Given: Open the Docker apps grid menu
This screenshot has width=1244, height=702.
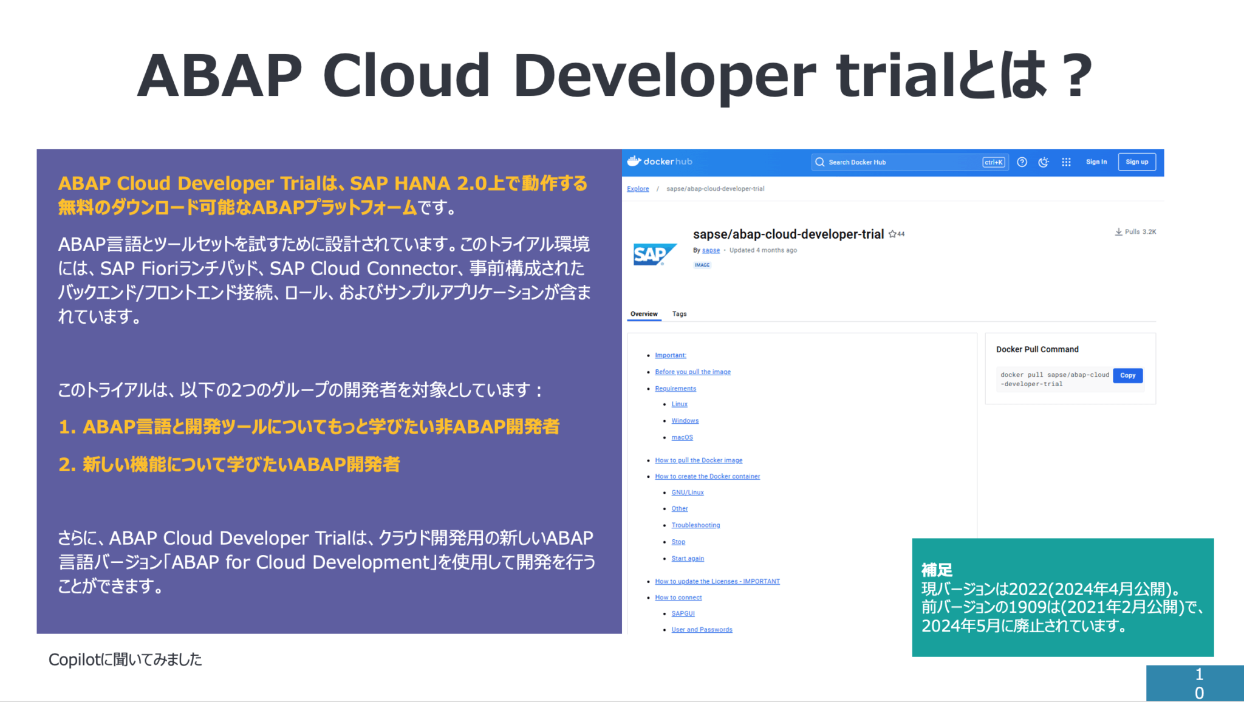Looking at the screenshot, I should point(1066,162).
